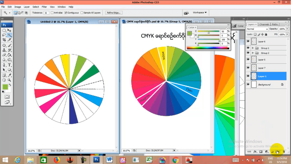This screenshot has height=164, width=291.
Task: Click the Refine Edge button
Action: [114, 13]
